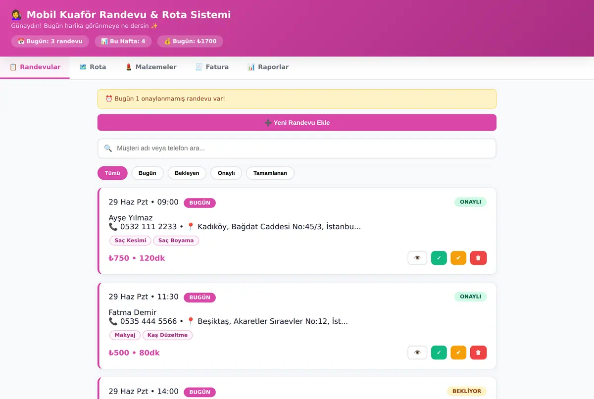Viewport: 594px width, 399px height.
Task: Mark Fatma Demir appointment completed (orange check)
Action: [x=458, y=352]
